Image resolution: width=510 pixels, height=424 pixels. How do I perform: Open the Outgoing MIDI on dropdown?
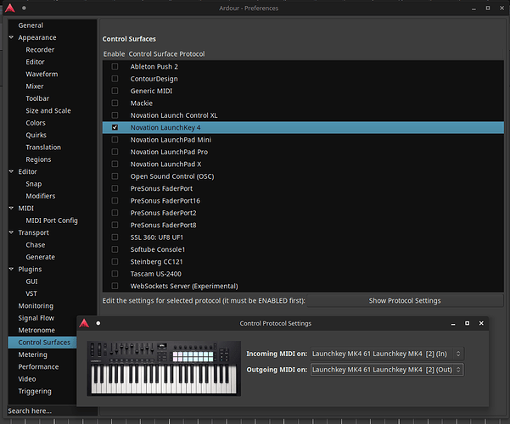387,370
